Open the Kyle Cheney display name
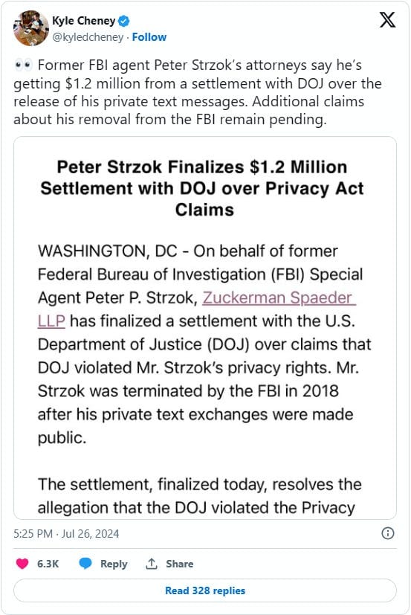This screenshot has width=411, height=615. [83, 21]
